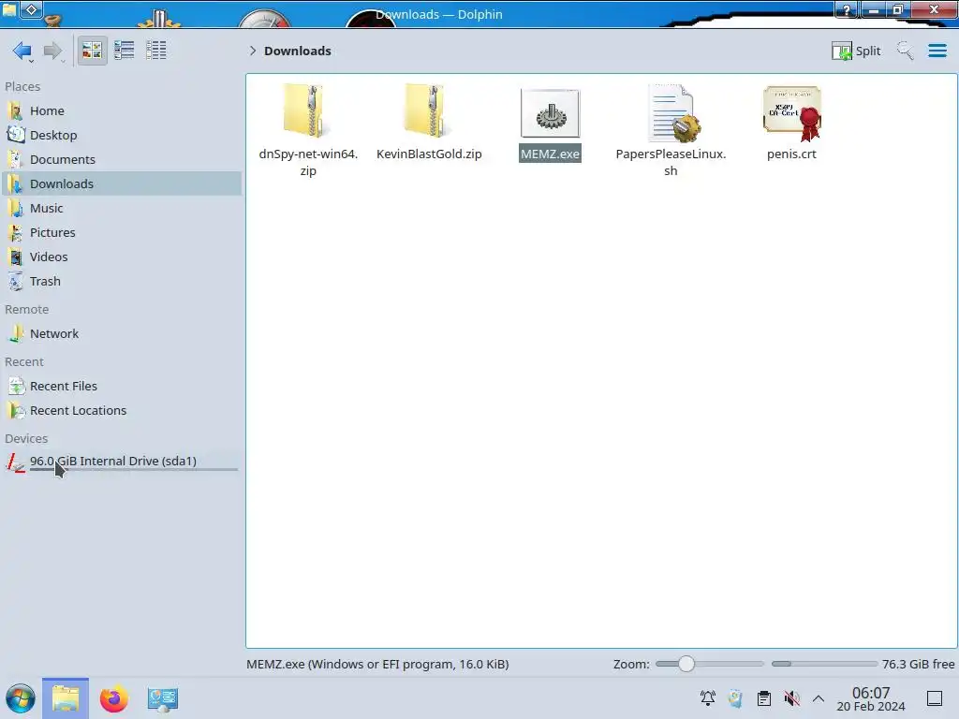Image resolution: width=959 pixels, height=719 pixels.
Task: Click the free space bar in status bar
Action: tap(824, 664)
